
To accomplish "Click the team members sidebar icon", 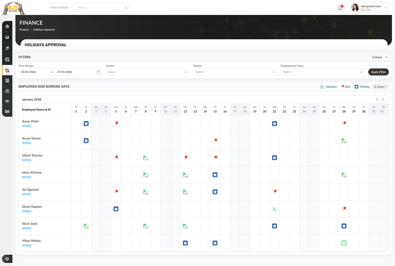I will [x=7, y=101].
